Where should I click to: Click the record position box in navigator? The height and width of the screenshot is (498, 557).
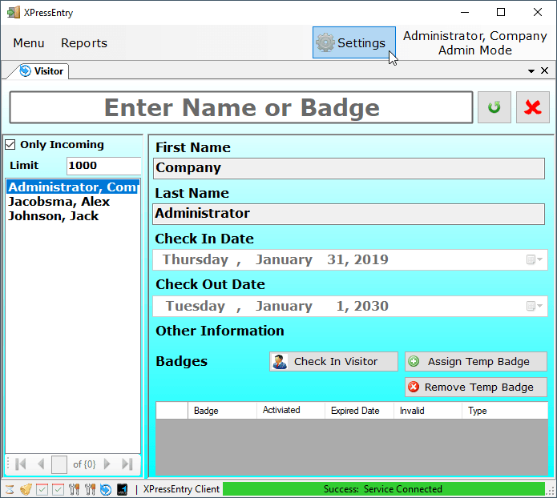click(x=59, y=464)
